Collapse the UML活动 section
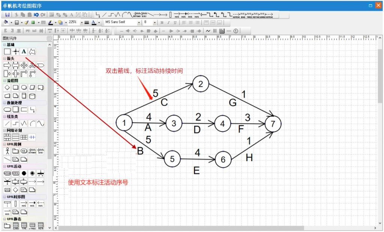Image resolution: width=384 pixels, height=232 pixels. [4, 166]
